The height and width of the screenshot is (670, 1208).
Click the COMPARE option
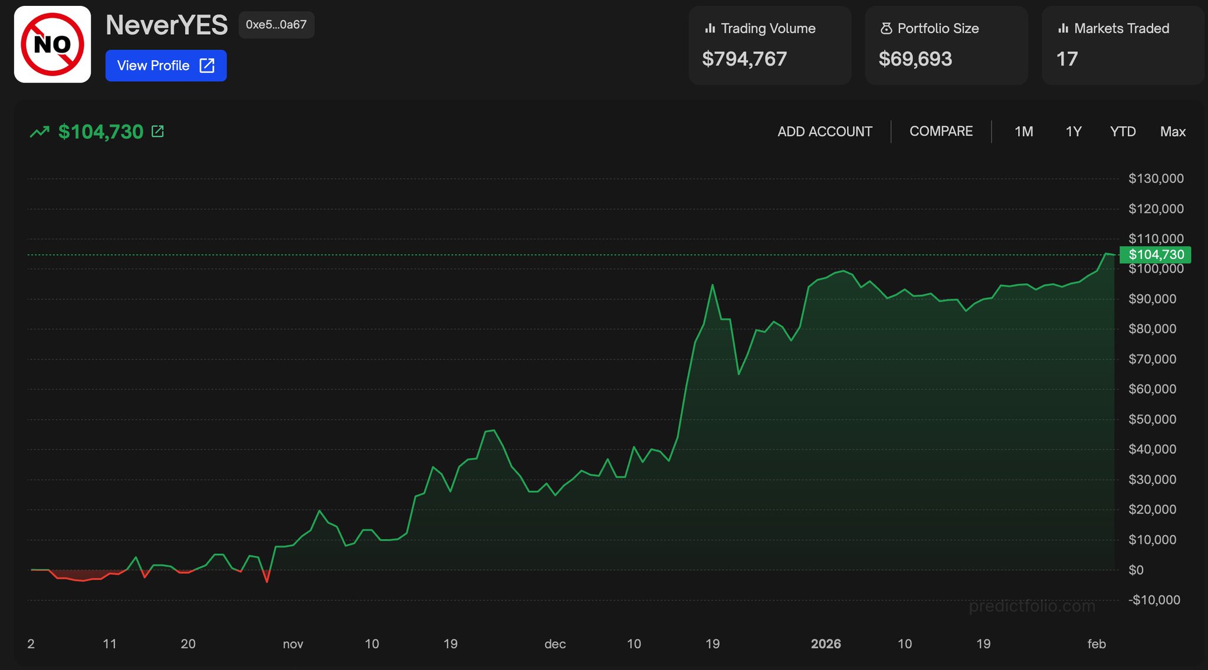tap(941, 131)
